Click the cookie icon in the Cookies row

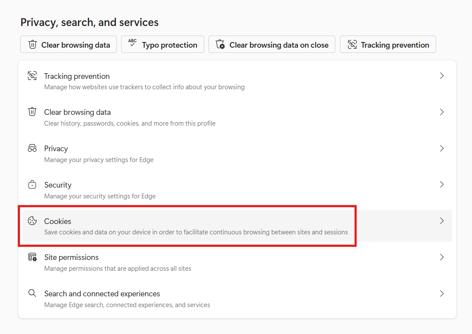(32, 221)
